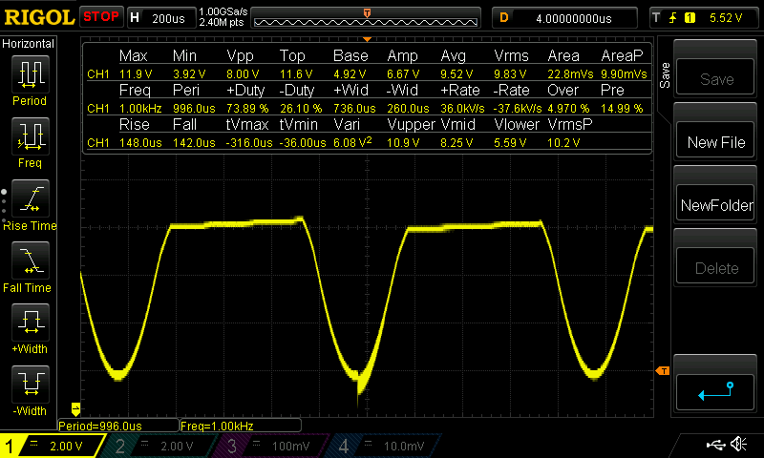Viewport: 764px width, 458px height.
Task: Click the 1.00GSa/s sample rate text
Action: click(x=223, y=11)
